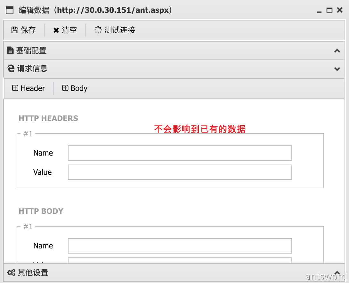Collapse 请求信息 section using its chevron
Image resolution: width=349 pixels, height=283 pixels.
click(337, 69)
